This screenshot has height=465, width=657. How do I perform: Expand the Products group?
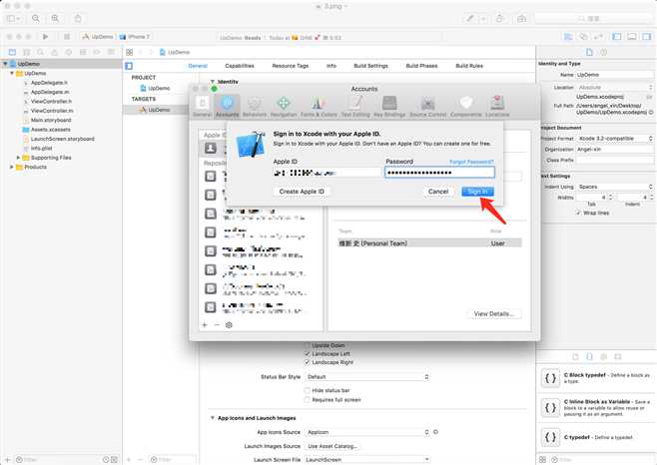[12, 167]
